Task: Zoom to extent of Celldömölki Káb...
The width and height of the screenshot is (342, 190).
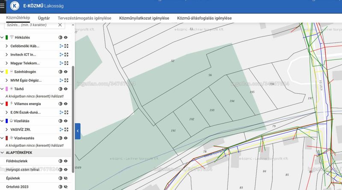Action: pyautogui.click(x=66, y=46)
